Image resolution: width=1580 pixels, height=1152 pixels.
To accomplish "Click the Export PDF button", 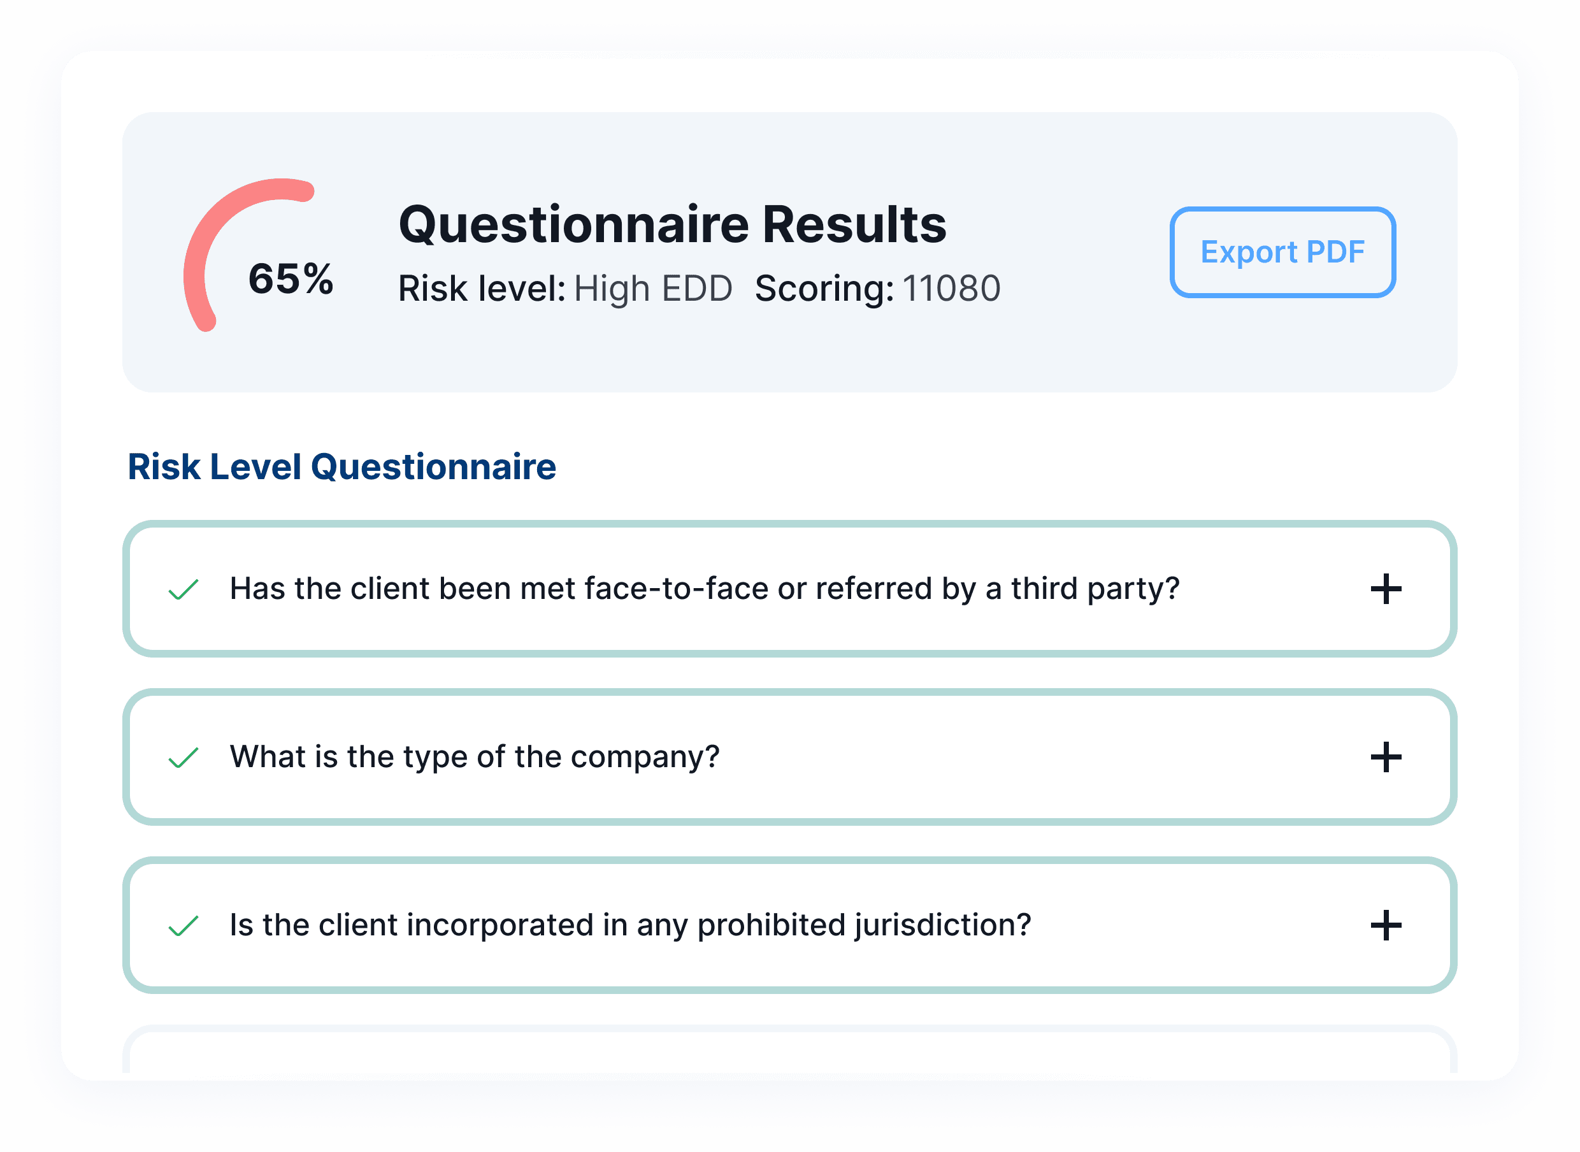I will tap(1282, 252).
